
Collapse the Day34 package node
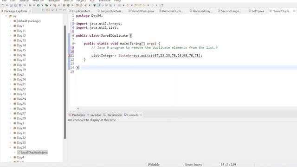pos(10,148)
